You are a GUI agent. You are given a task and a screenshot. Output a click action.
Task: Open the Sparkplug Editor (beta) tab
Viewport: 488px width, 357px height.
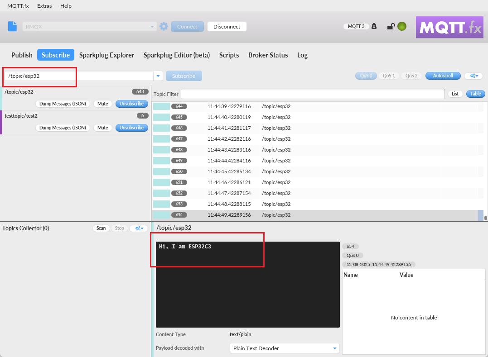coord(177,55)
